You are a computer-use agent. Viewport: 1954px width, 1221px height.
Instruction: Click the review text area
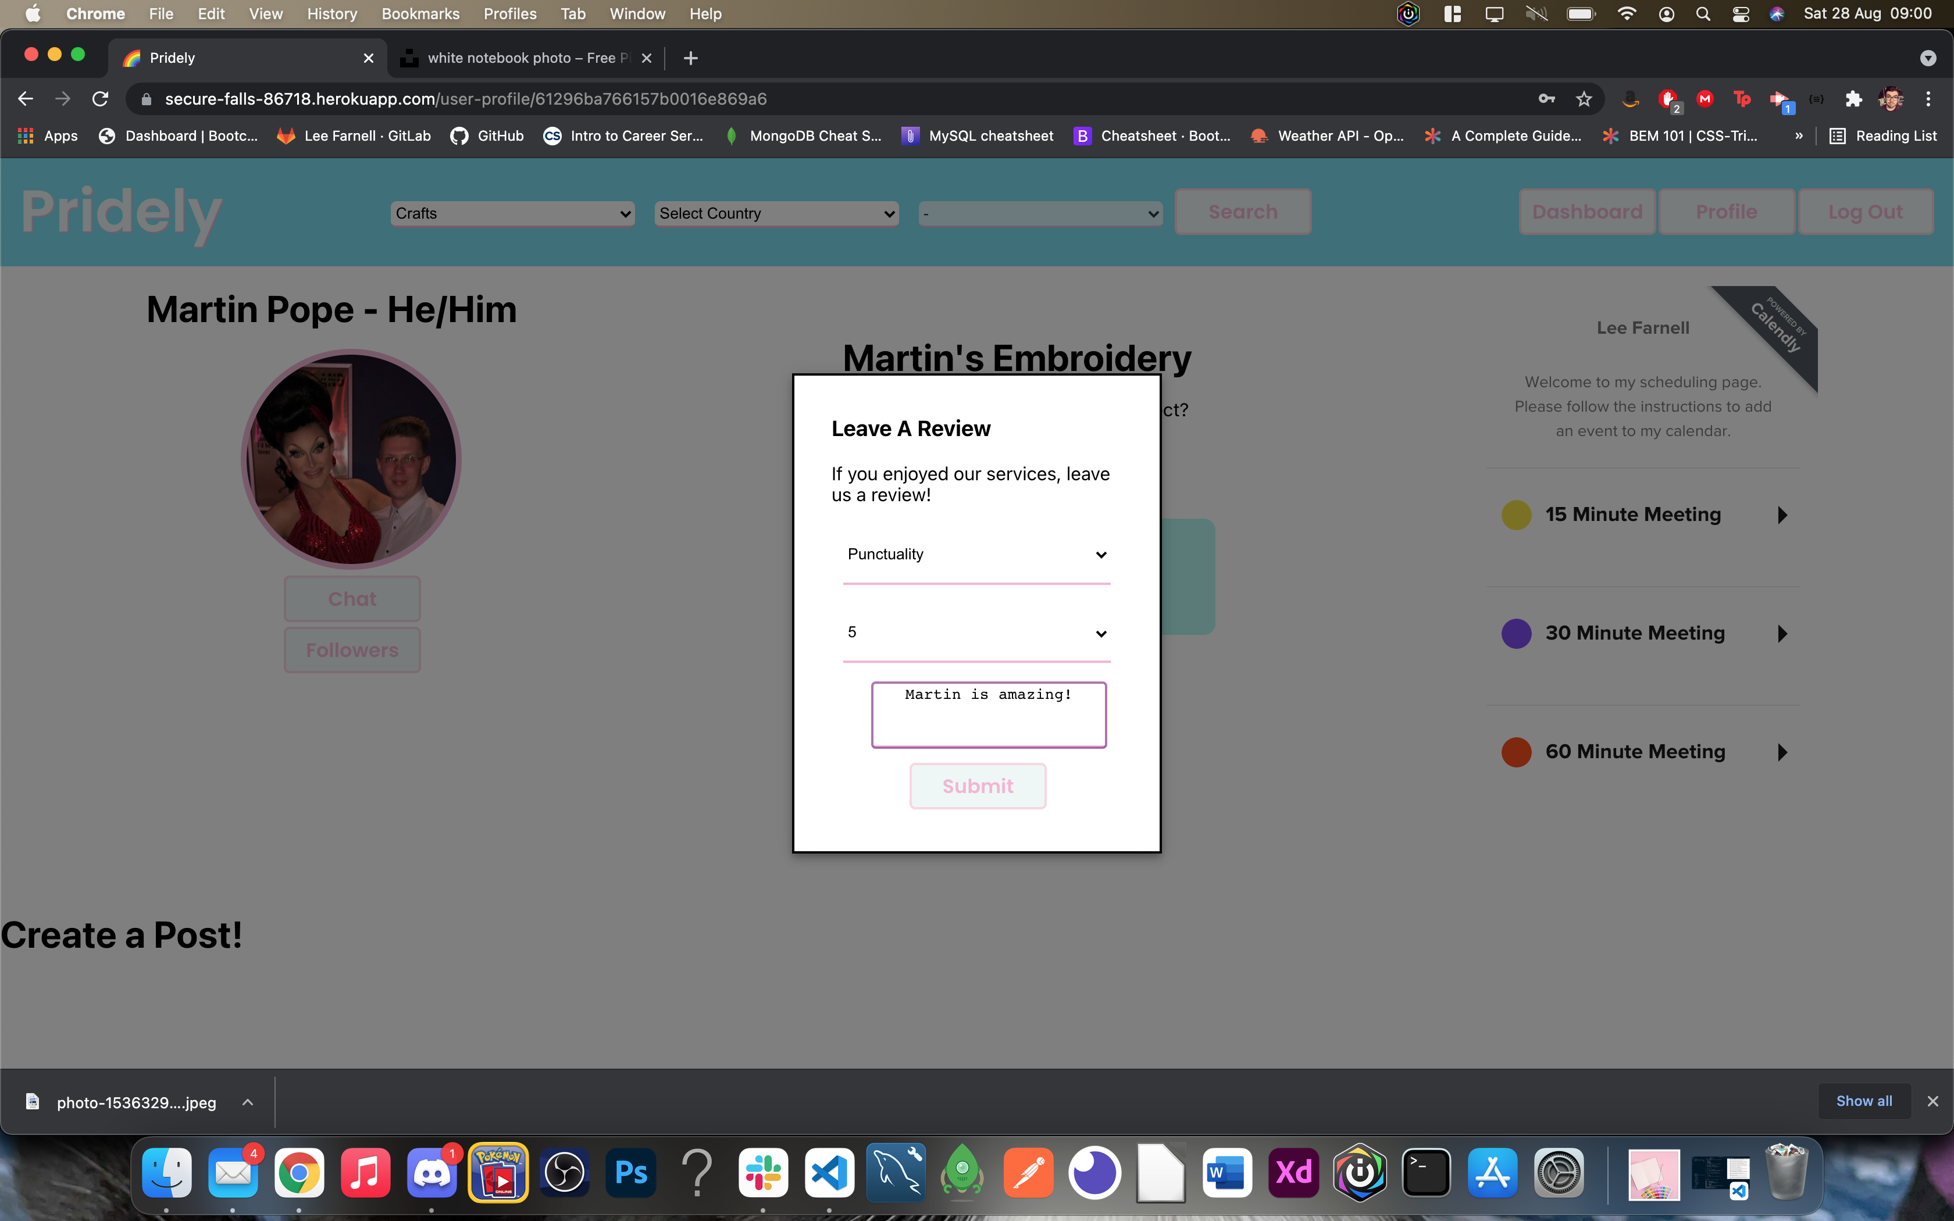pos(988,715)
